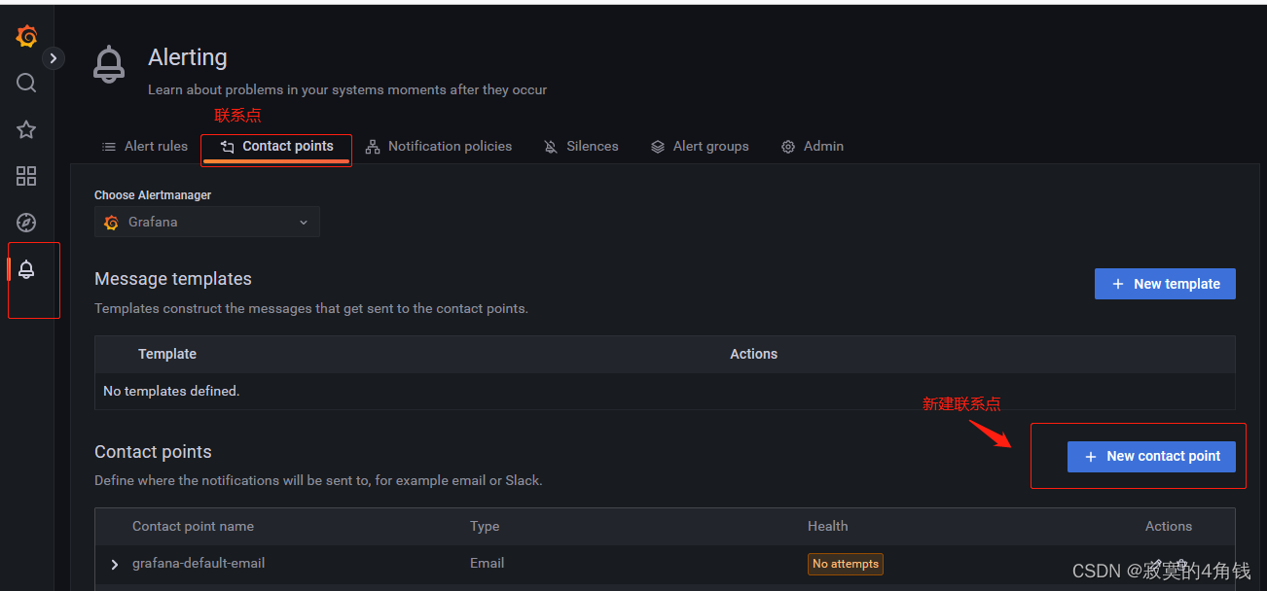Open the Choose Alertmanager Grafana dropdown

(x=207, y=222)
